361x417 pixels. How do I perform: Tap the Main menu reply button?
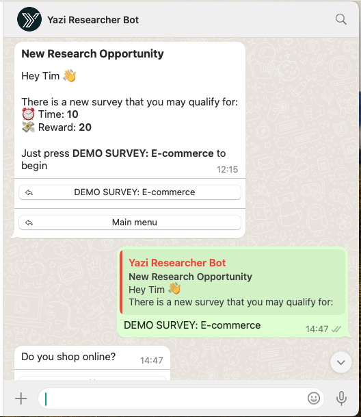[130, 223]
